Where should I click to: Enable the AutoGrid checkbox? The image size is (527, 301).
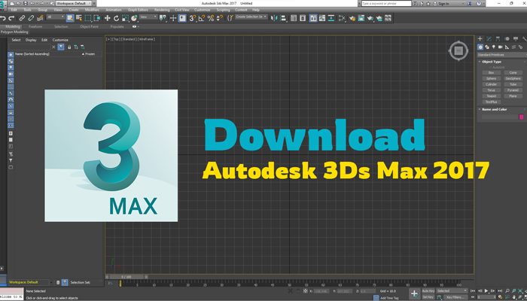(491, 67)
